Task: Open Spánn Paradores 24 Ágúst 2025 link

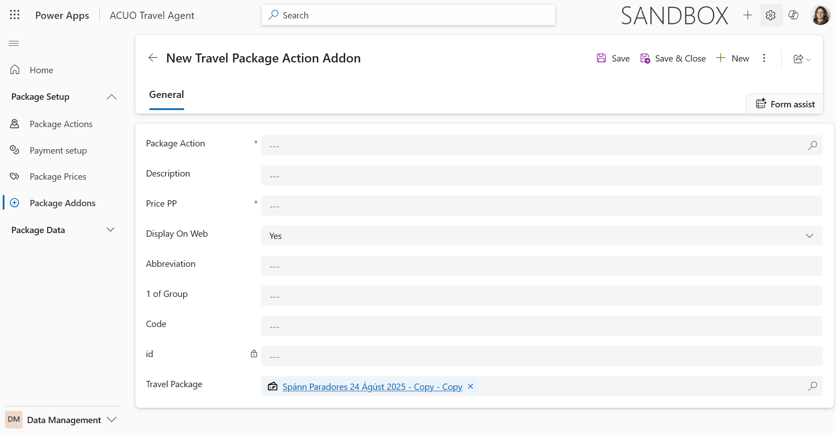Action: click(372, 387)
